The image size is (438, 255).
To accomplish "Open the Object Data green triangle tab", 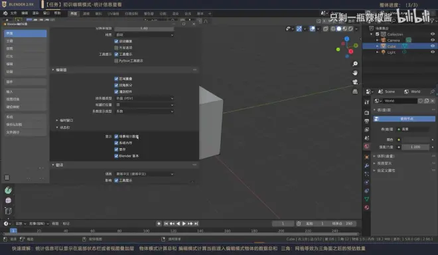I will [367, 199].
